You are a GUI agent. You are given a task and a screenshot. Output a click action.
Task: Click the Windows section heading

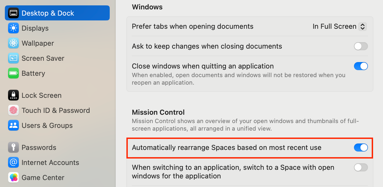pos(147,7)
